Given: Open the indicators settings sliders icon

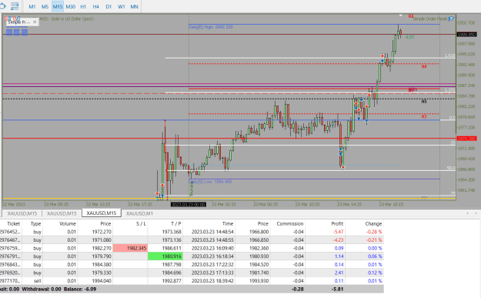Looking at the screenshot, I should (15, 6).
